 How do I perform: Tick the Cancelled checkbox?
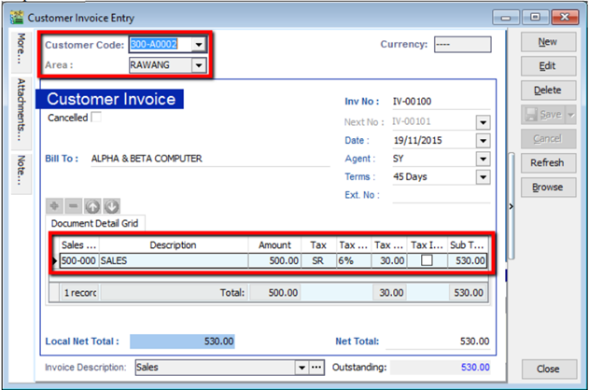[x=95, y=118]
